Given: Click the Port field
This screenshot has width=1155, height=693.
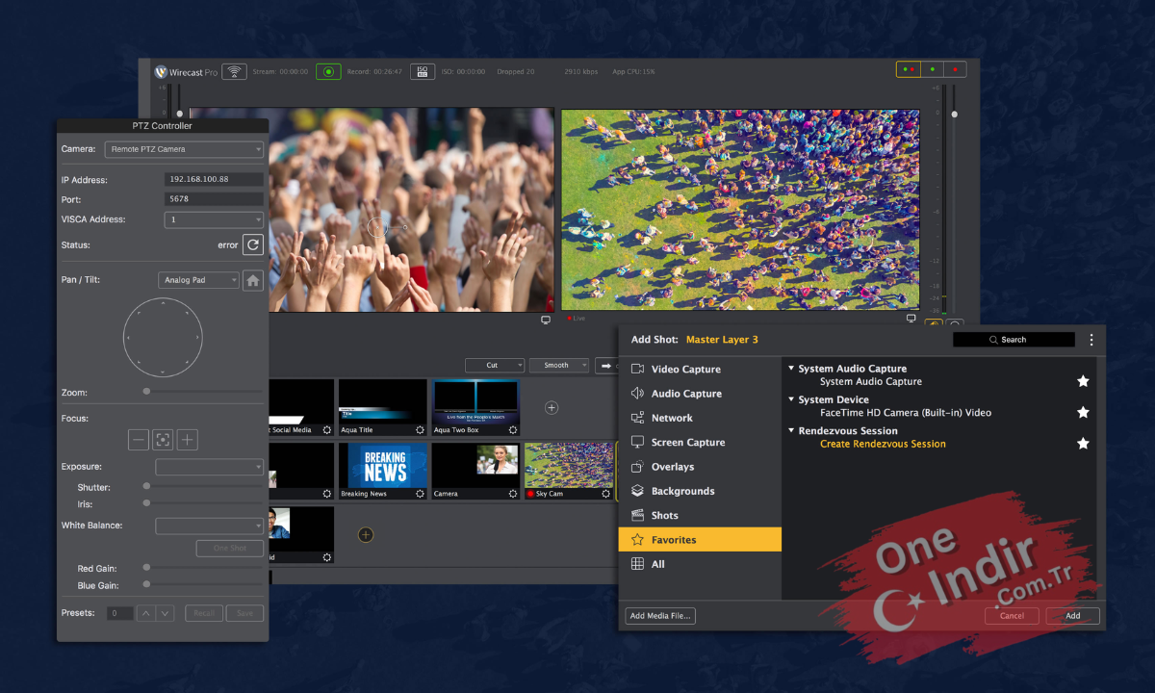Looking at the screenshot, I should coord(214,199).
